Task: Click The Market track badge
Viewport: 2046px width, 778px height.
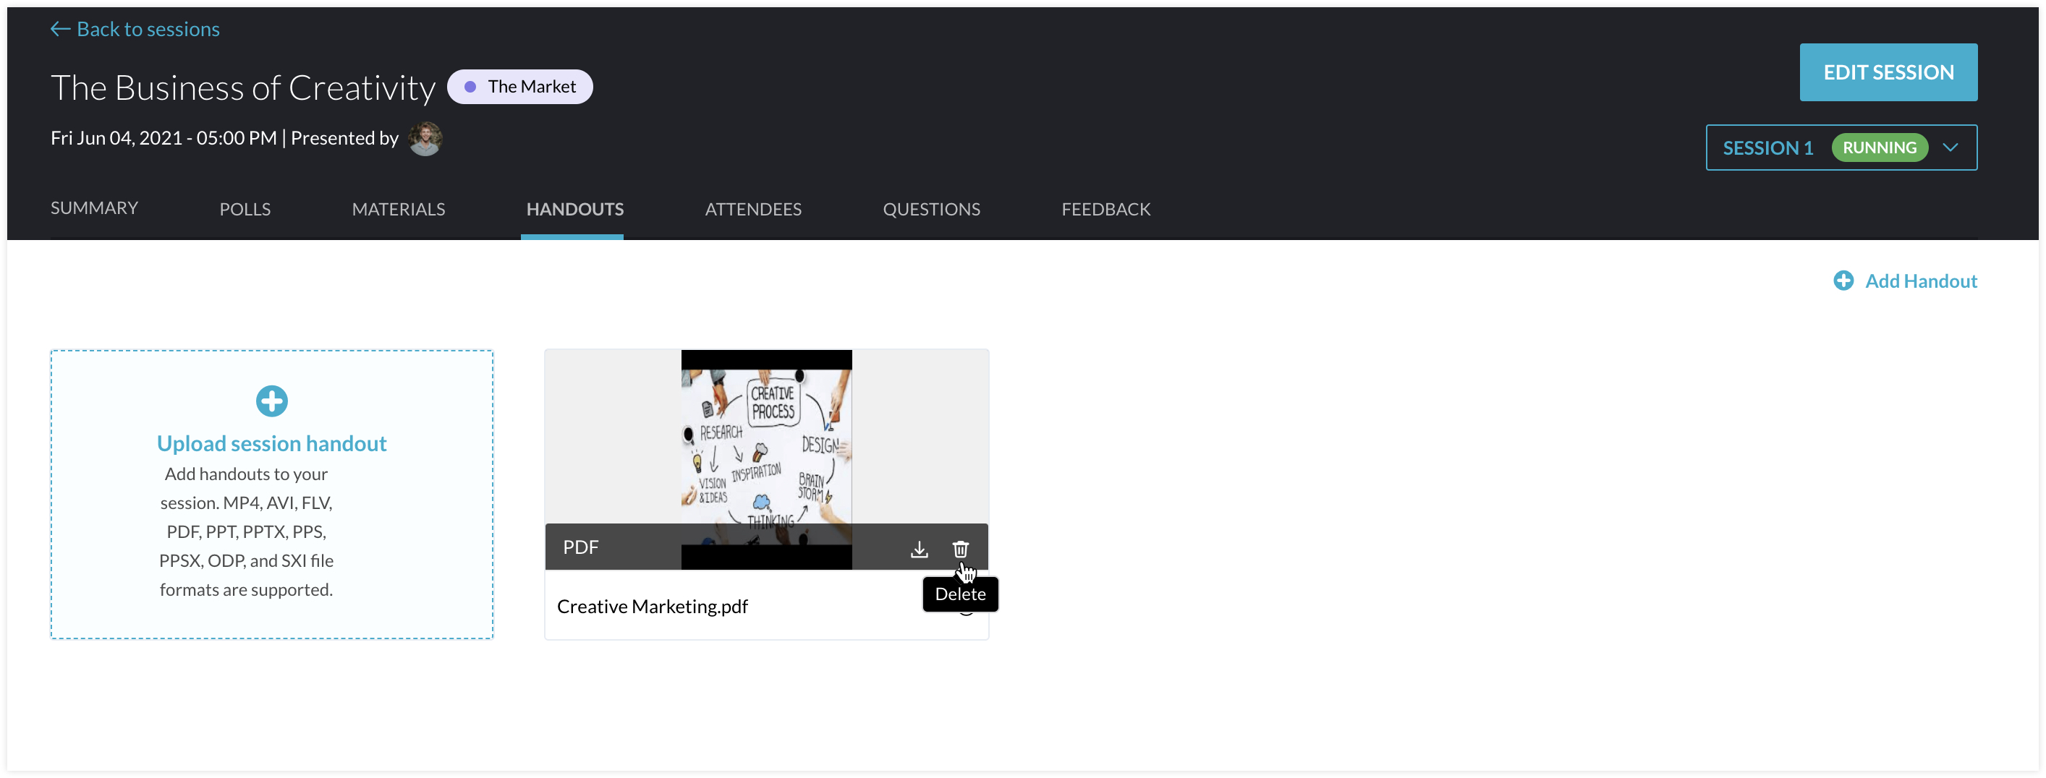Action: pyautogui.click(x=520, y=87)
